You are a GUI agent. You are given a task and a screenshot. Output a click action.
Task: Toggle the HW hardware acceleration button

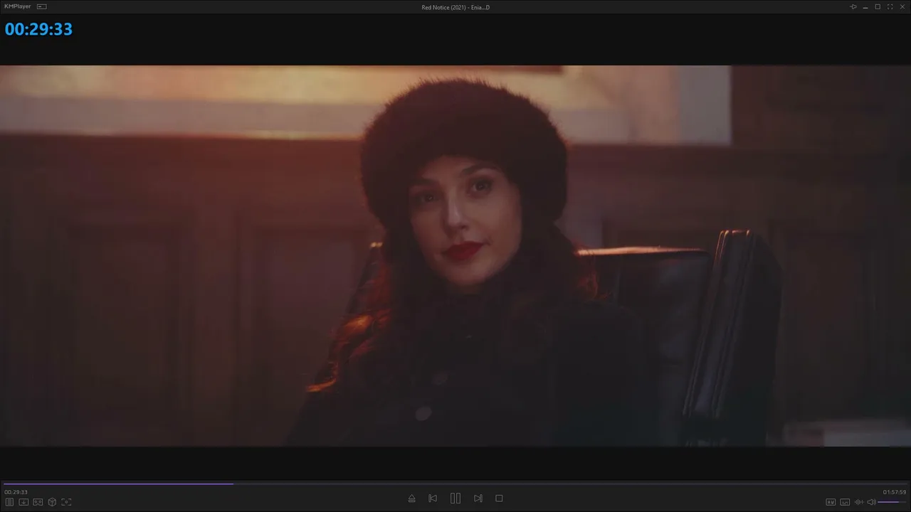831,502
